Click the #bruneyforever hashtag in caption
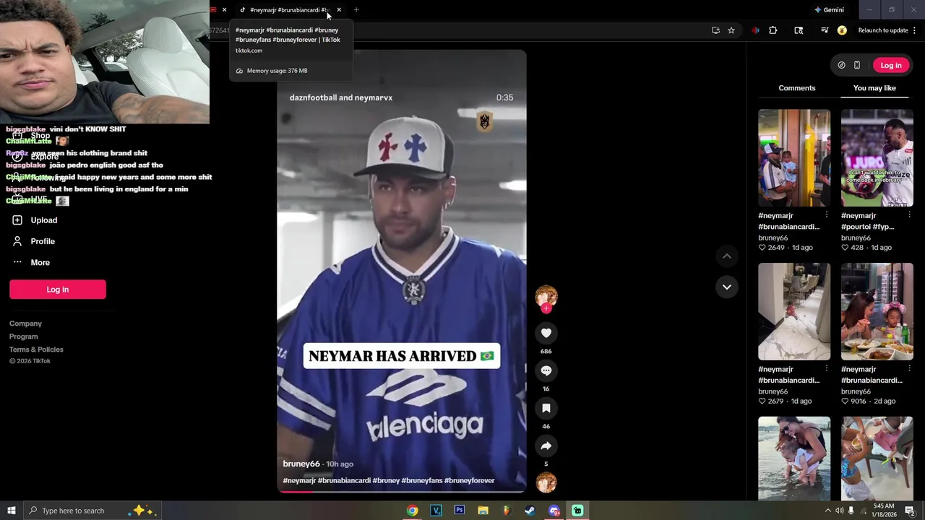Image resolution: width=925 pixels, height=520 pixels. click(x=469, y=480)
